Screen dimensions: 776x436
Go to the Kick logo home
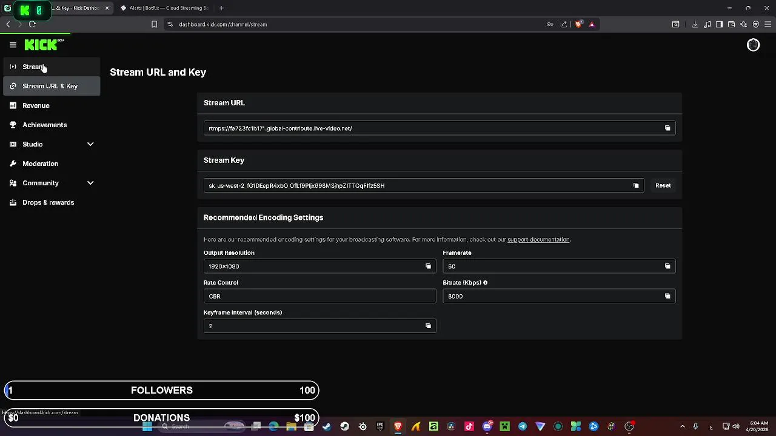[44, 45]
